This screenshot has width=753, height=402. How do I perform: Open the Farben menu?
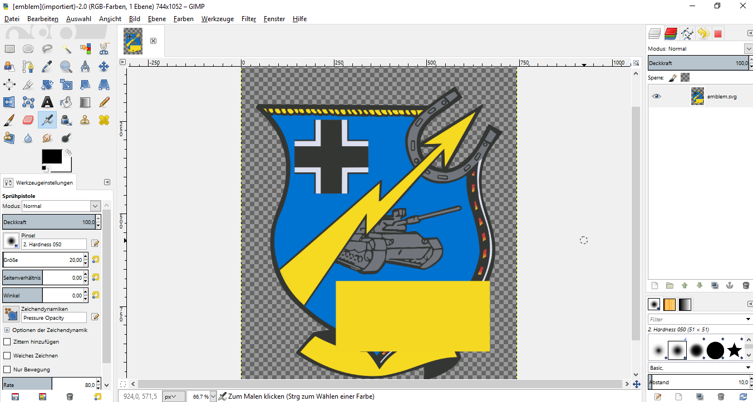click(183, 19)
